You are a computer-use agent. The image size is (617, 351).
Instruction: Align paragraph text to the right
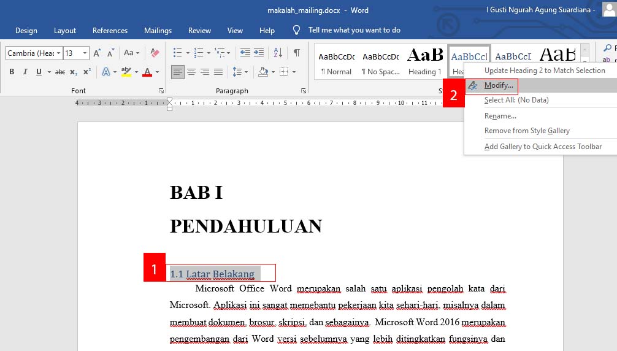205,72
